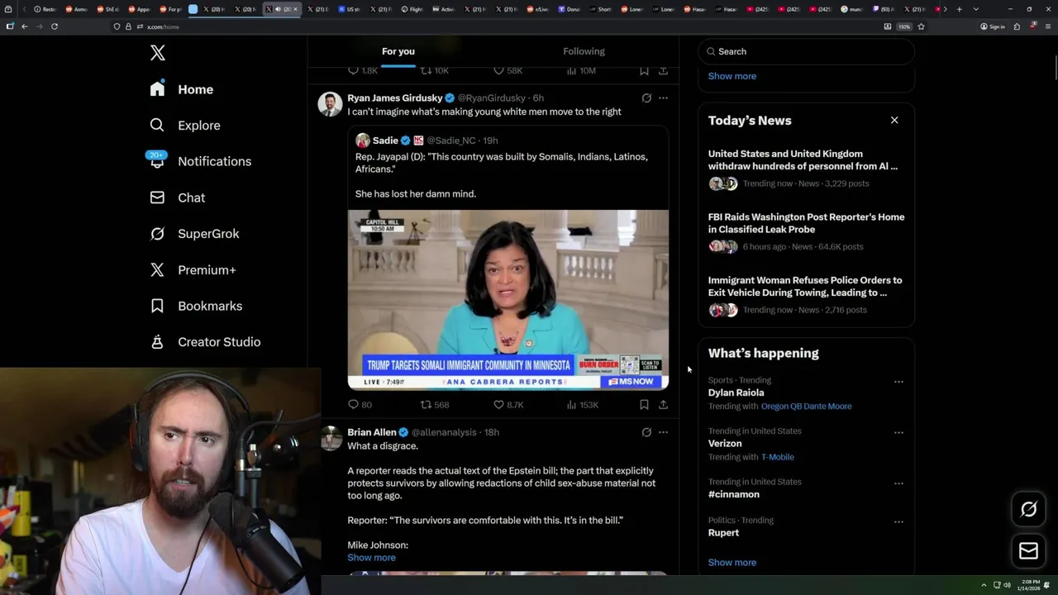The image size is (1058, 595).
Task: Open the more menu on Ryan Girdusky's post
Action: [663, 98]
